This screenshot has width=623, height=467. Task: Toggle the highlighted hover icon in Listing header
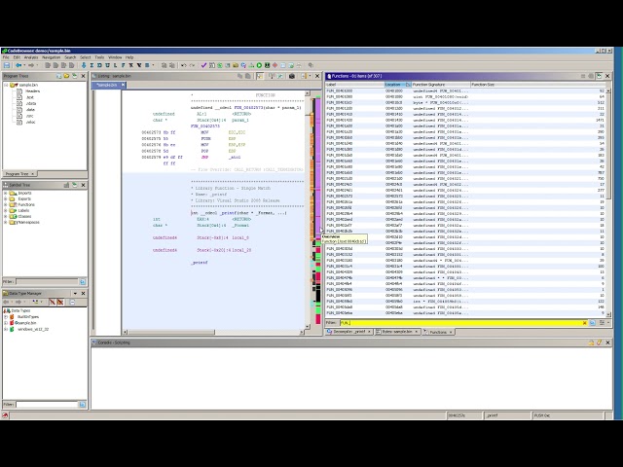[x=260, y=76]
